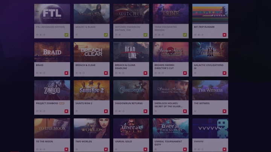Open the Unreal Gold cover image

tap(131, 128)
